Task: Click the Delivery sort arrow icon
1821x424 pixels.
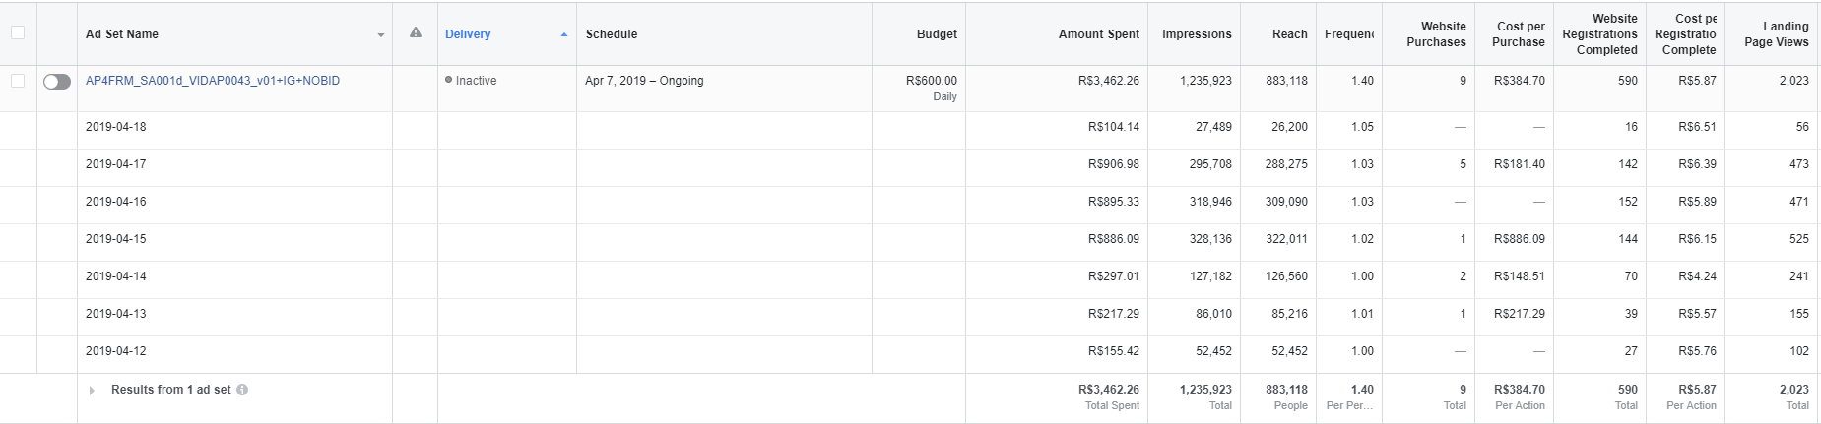Action: pos(564,34)
